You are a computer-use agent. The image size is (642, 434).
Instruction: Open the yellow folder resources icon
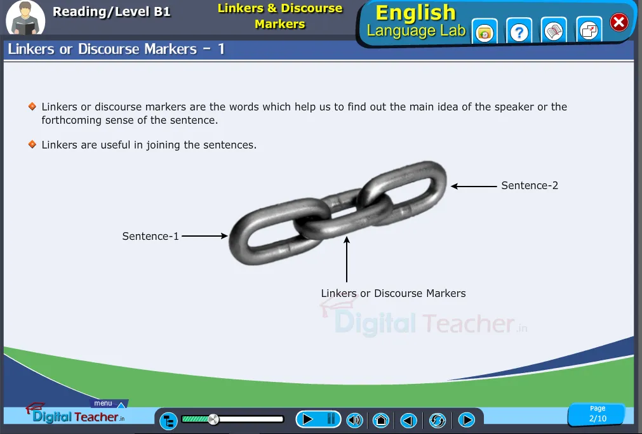485,32
